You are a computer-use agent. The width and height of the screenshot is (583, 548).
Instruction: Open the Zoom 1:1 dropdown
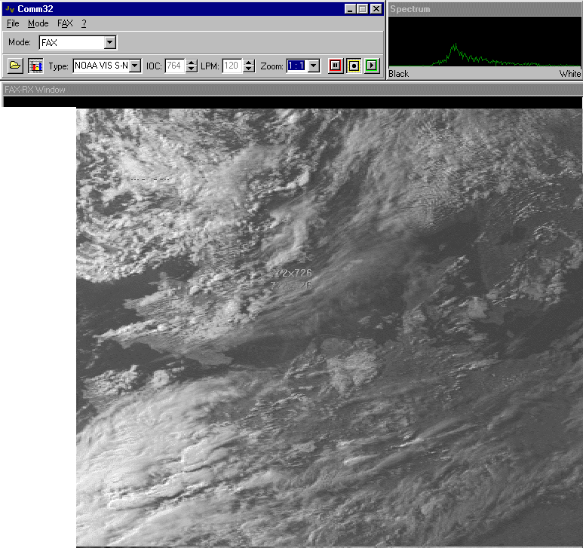(314, 66)
